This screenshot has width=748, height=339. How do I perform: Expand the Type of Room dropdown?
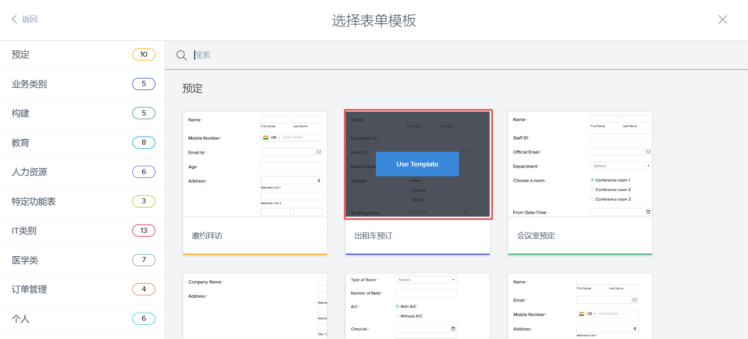pos(426,280)
